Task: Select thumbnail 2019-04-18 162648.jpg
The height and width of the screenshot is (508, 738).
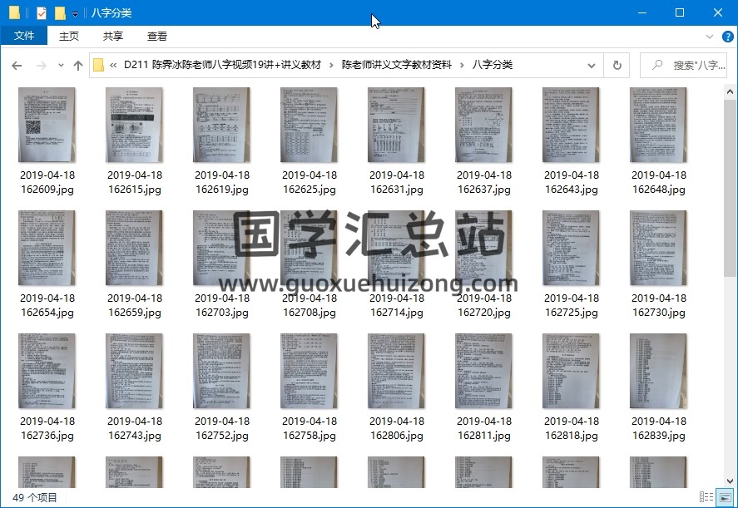Action: tap(658, 125)
